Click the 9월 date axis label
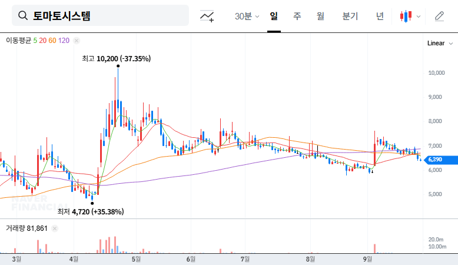The width and height of the screenshot is (458, 265). click(x=367, y=259)
